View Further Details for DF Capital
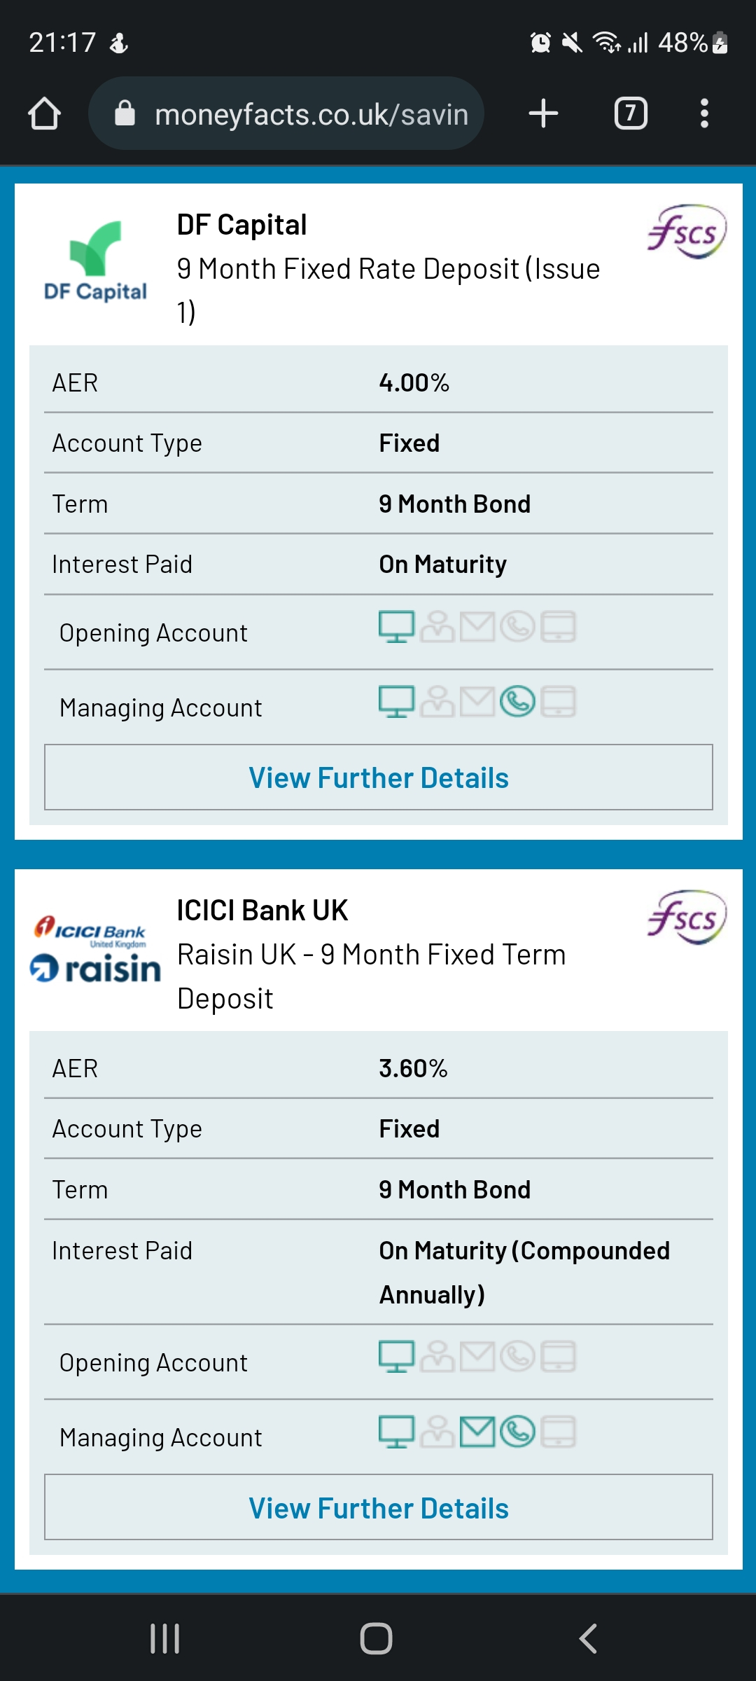This screenshot has width=756, height=1681. (x=379, y=777)
